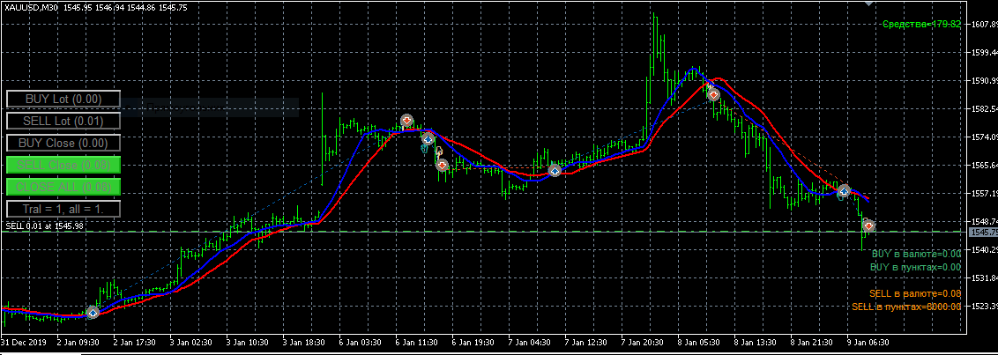
Task: Hit the green CLOSE ALL (0.08) button
Action: click(63, 187)
